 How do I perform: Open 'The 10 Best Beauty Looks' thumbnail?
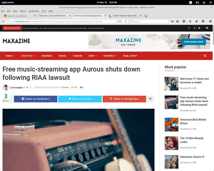point(171,143)
